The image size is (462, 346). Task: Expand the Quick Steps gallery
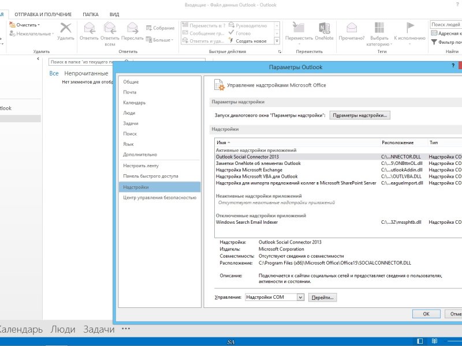pos(277,41)
